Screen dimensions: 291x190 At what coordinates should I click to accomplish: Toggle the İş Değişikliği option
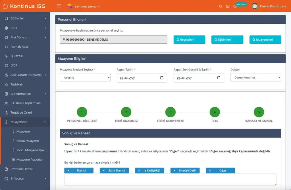[x=149, y=170]
